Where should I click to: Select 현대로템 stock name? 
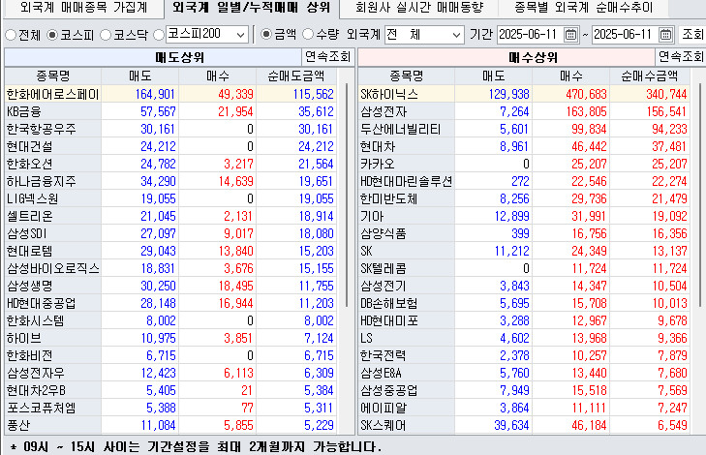(30, 251)
